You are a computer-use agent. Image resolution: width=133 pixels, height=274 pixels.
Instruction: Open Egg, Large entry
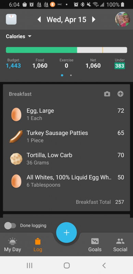click(66, 114)
